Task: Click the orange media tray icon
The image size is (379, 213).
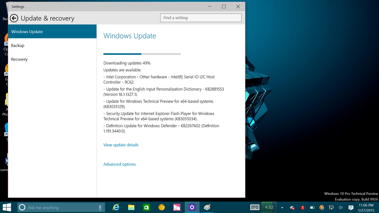Action: 322,207
